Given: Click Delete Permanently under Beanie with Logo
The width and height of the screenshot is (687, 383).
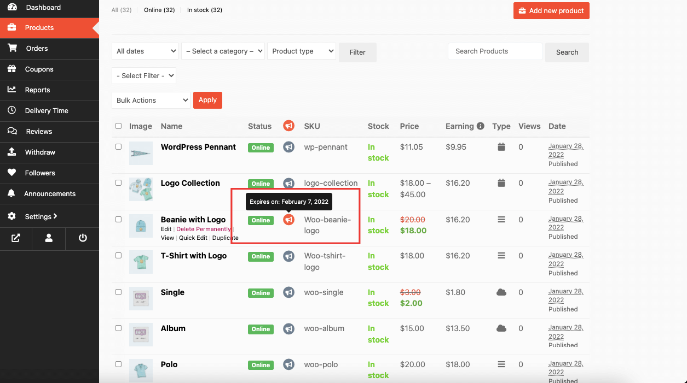Looking at the screenshot, I should (x=203, y=229).
